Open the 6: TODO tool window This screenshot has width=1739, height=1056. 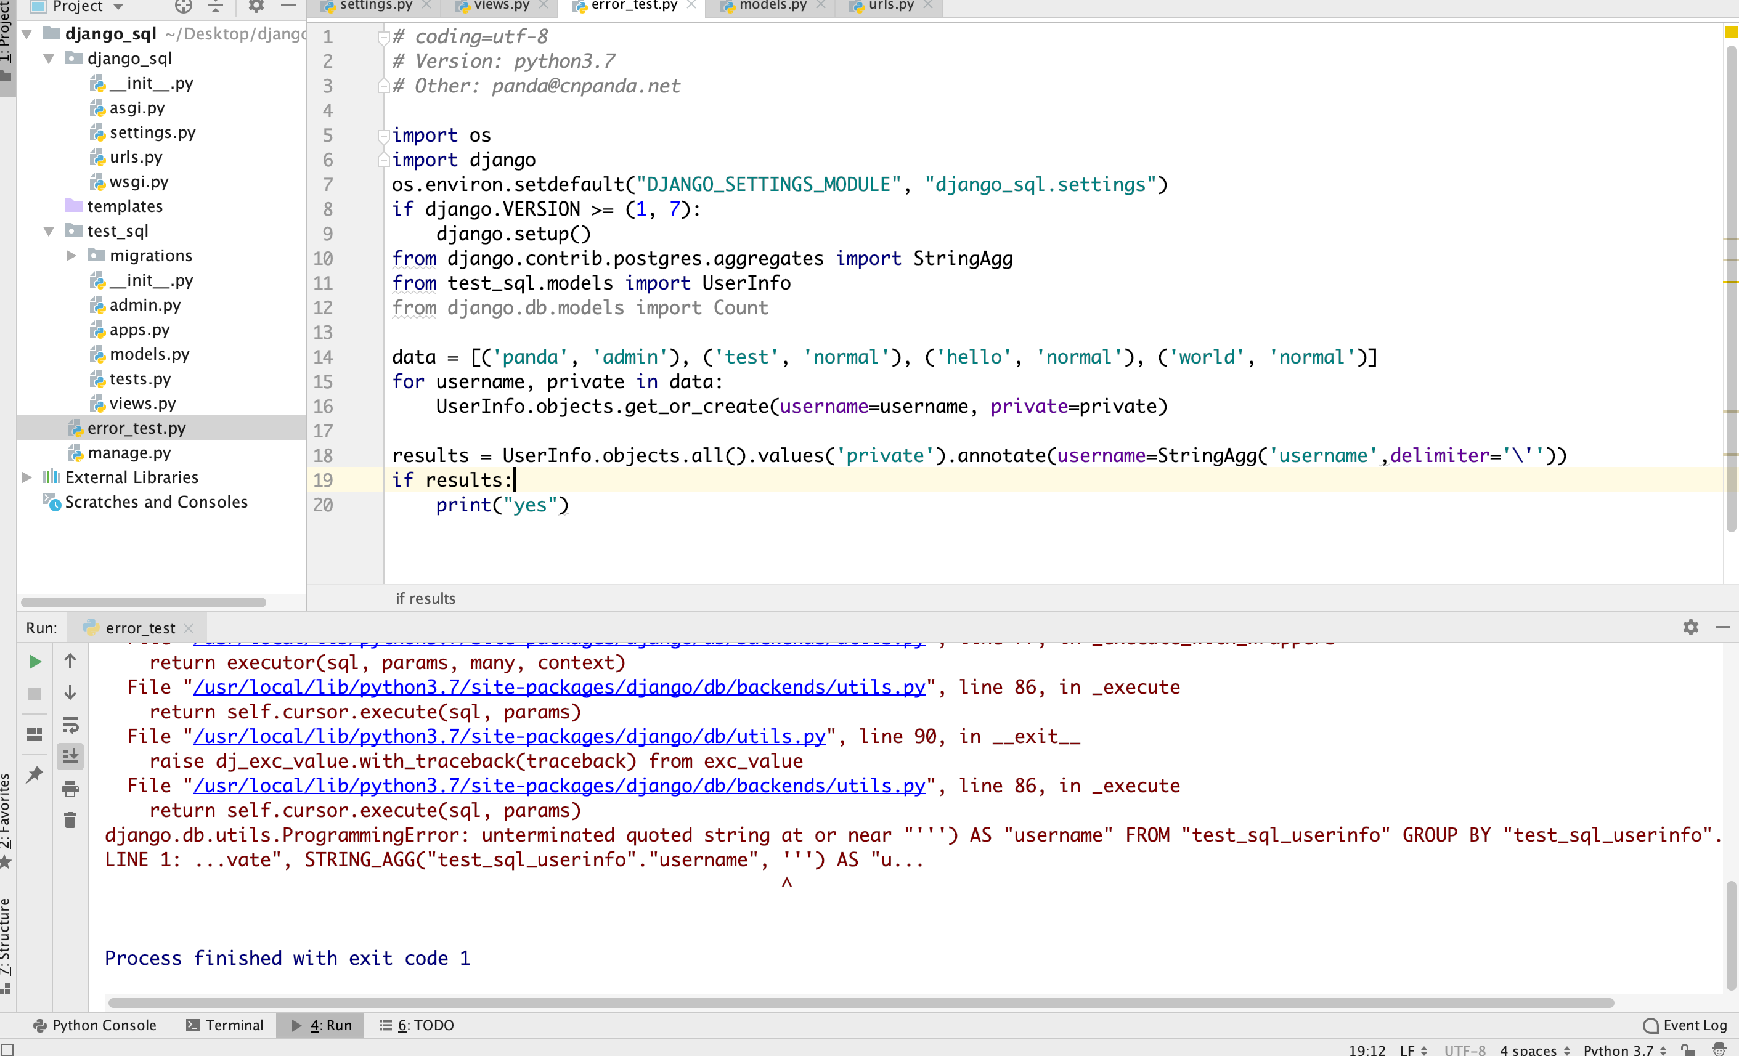tap(417, 1025)
